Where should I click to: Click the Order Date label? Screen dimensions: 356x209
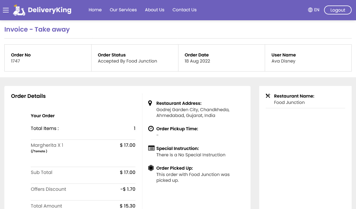pos(197,55)
